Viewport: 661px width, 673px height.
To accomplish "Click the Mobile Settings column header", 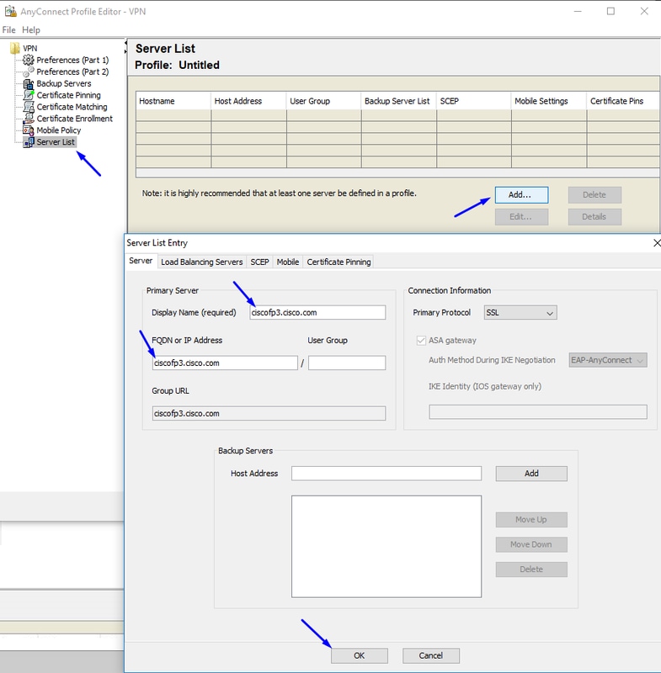I will click(x=549, y=101).
